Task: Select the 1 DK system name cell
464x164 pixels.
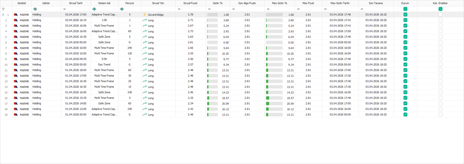Action: coord(104,20)
